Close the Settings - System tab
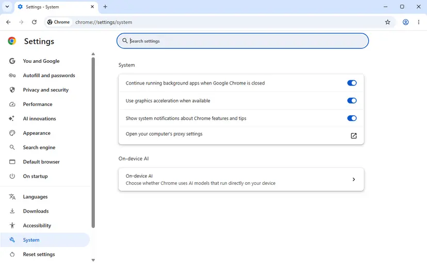Viewport: 427px width, 263px height. click(x=92, y=7)
